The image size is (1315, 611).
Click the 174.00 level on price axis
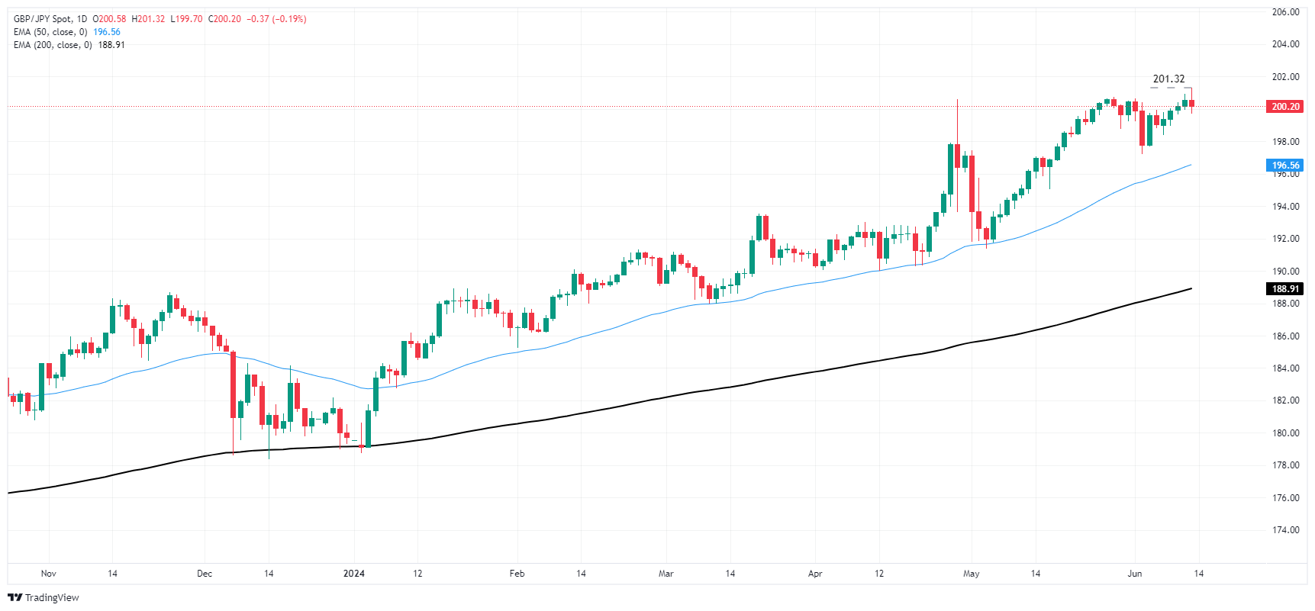pyautogui.click(x=1285, y=530)
